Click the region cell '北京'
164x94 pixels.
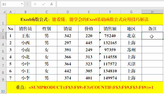click(131, 36)
